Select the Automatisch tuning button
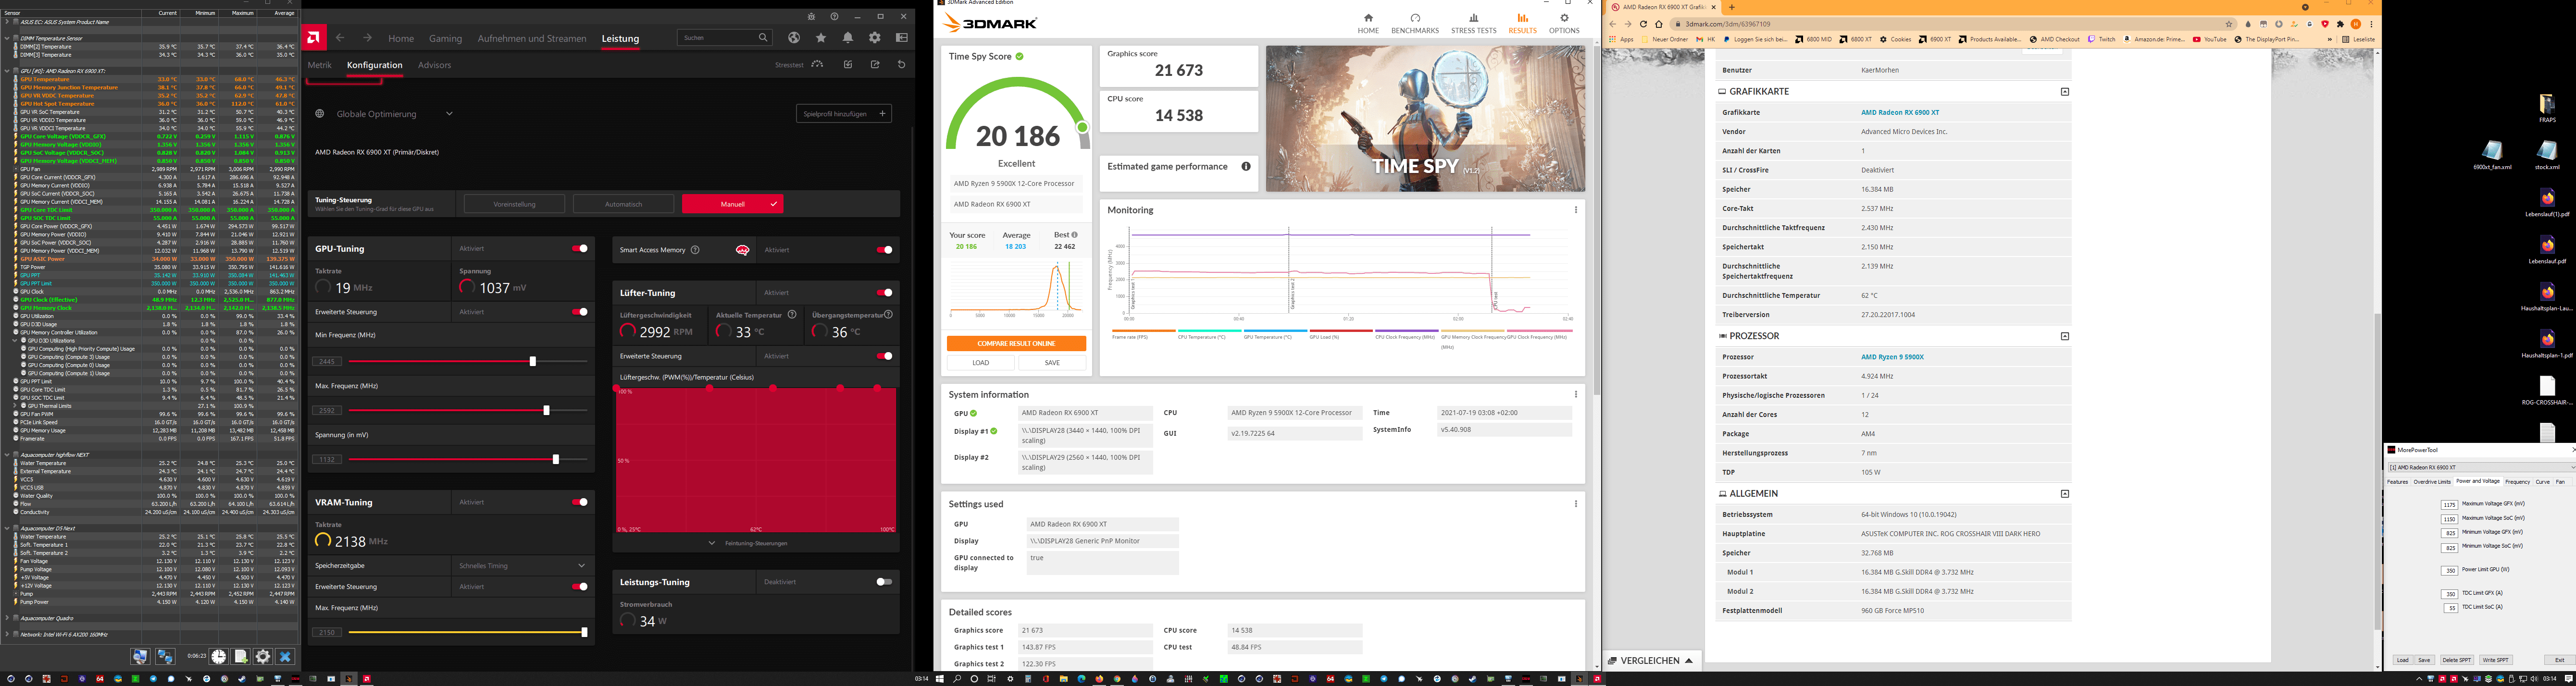The width and height of the screenshot is (2576, 686). pyautogui.click(x=623, y=204)
